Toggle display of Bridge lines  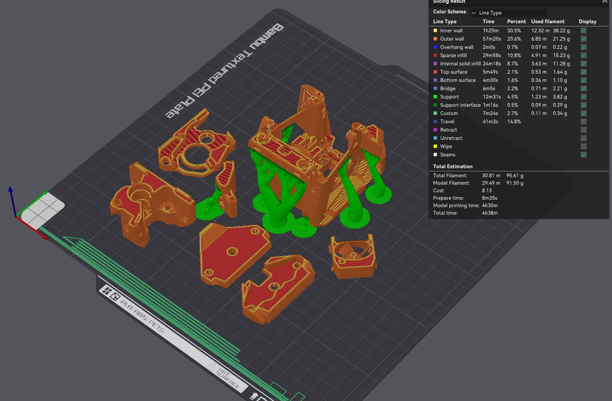click(x=584, y=88)
